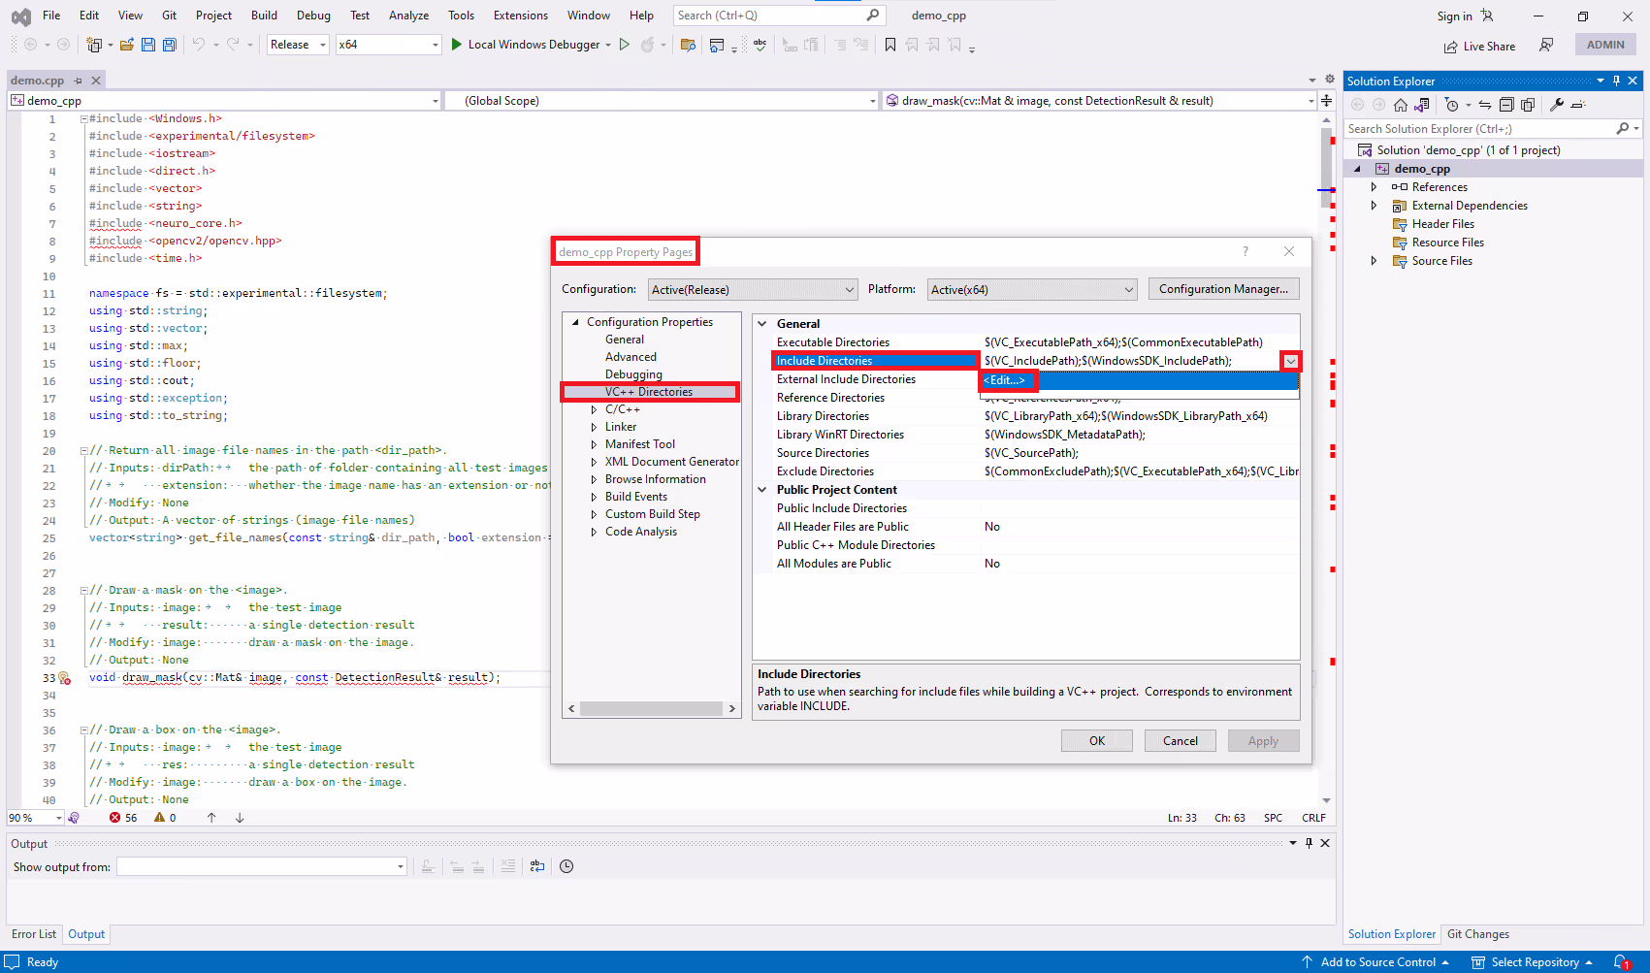
Task: Start Local Windows Debugger green arrow
Action: (457, 45)
